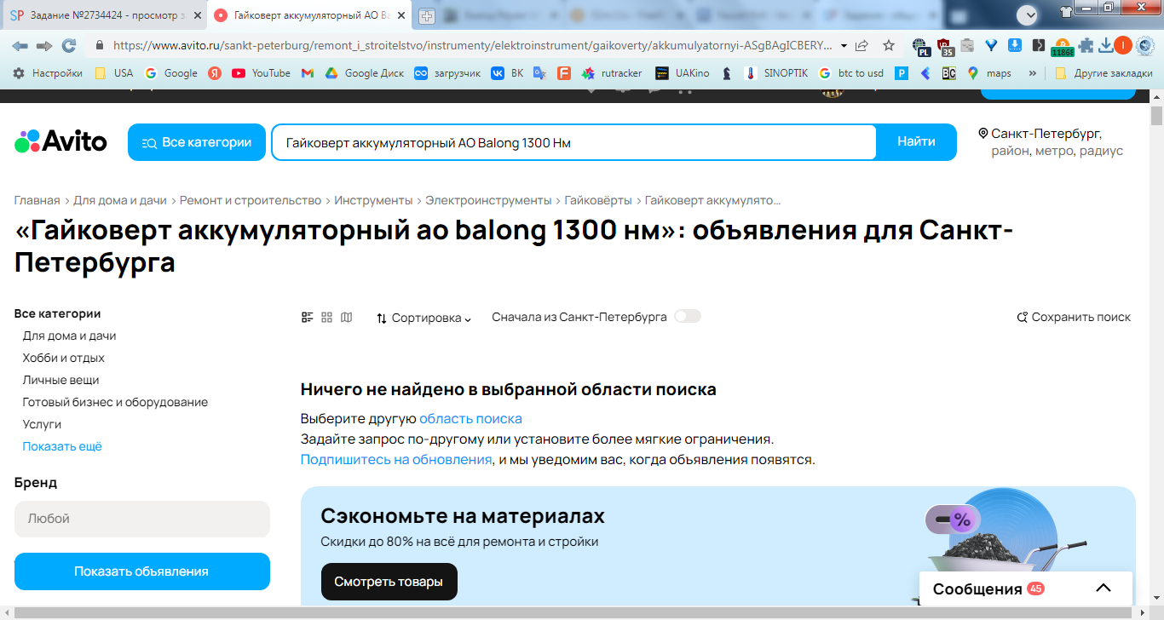
Task: Select 'Хобби и отдых' category
Action: click(x=64, y=358)
